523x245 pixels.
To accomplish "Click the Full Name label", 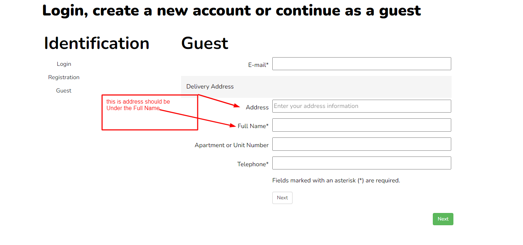I will (x=253, y=126).
